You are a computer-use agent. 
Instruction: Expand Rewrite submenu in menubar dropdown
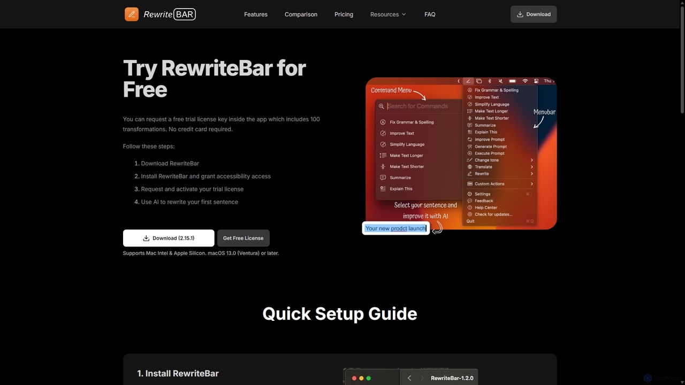(x=531, y=174)
